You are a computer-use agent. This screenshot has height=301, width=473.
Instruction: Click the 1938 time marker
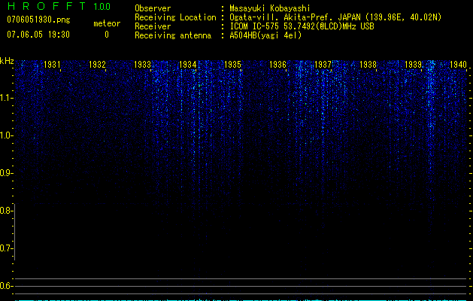click(368, 64)
